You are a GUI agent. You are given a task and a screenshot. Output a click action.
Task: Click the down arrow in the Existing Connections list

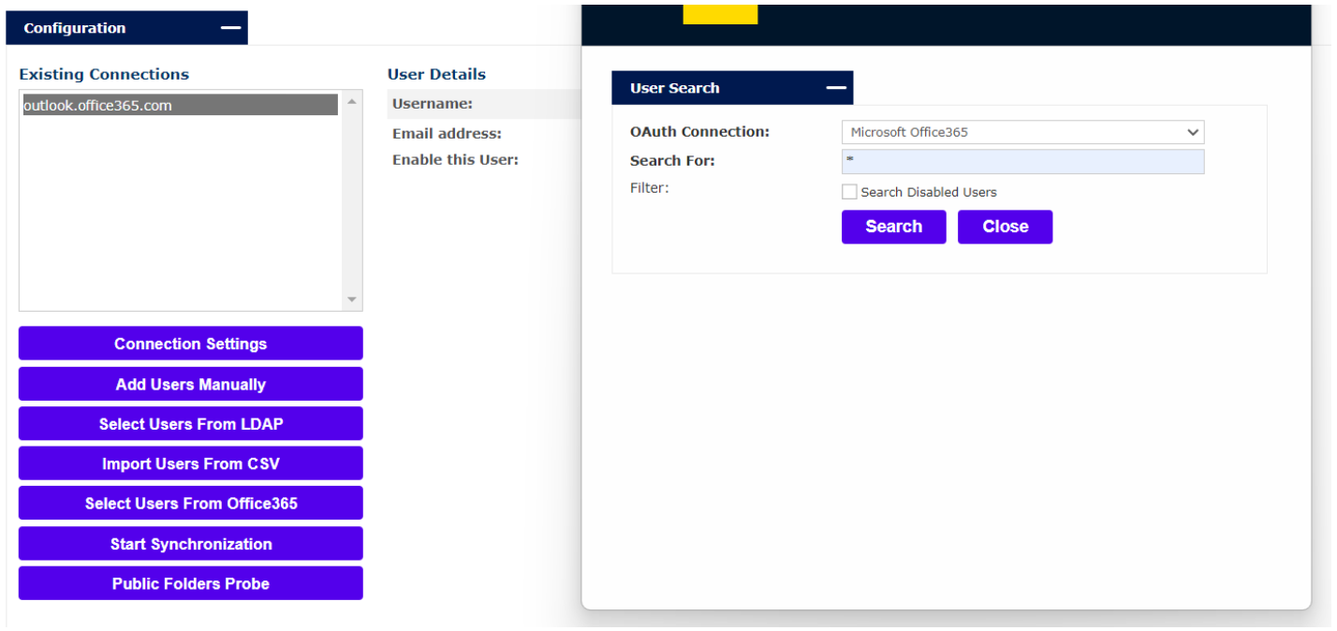[352, 300]
